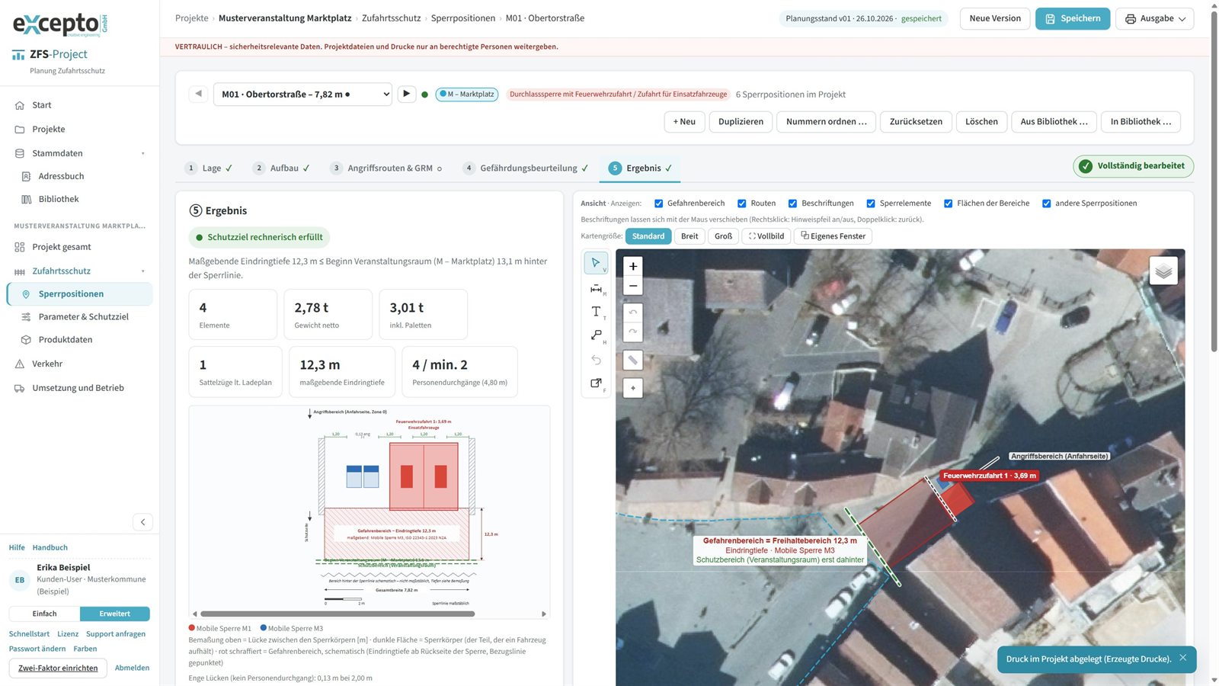
Task: Open Nummern ordnen … options
Action: [826, 122]
